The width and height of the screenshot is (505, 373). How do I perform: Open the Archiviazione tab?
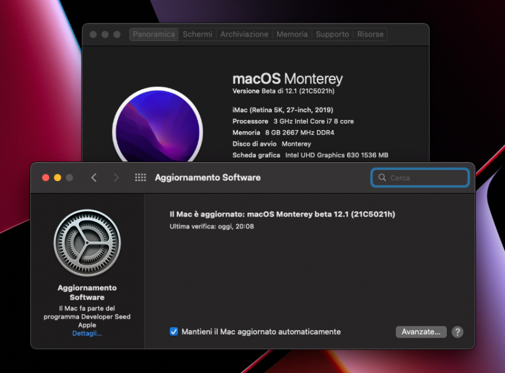tap(244, 35)
